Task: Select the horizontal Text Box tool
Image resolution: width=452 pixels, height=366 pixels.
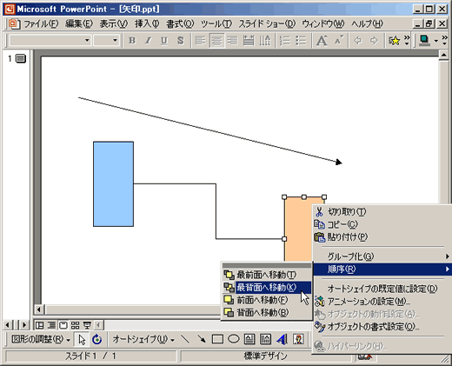Action: (x=249, y=339)
